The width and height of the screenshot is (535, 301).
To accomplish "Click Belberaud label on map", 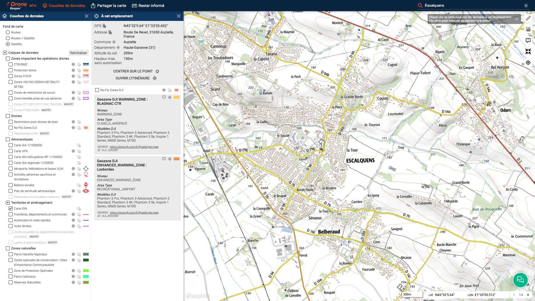I will click(x=329, y=232).
